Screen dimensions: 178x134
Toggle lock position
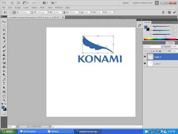(157, 51)
